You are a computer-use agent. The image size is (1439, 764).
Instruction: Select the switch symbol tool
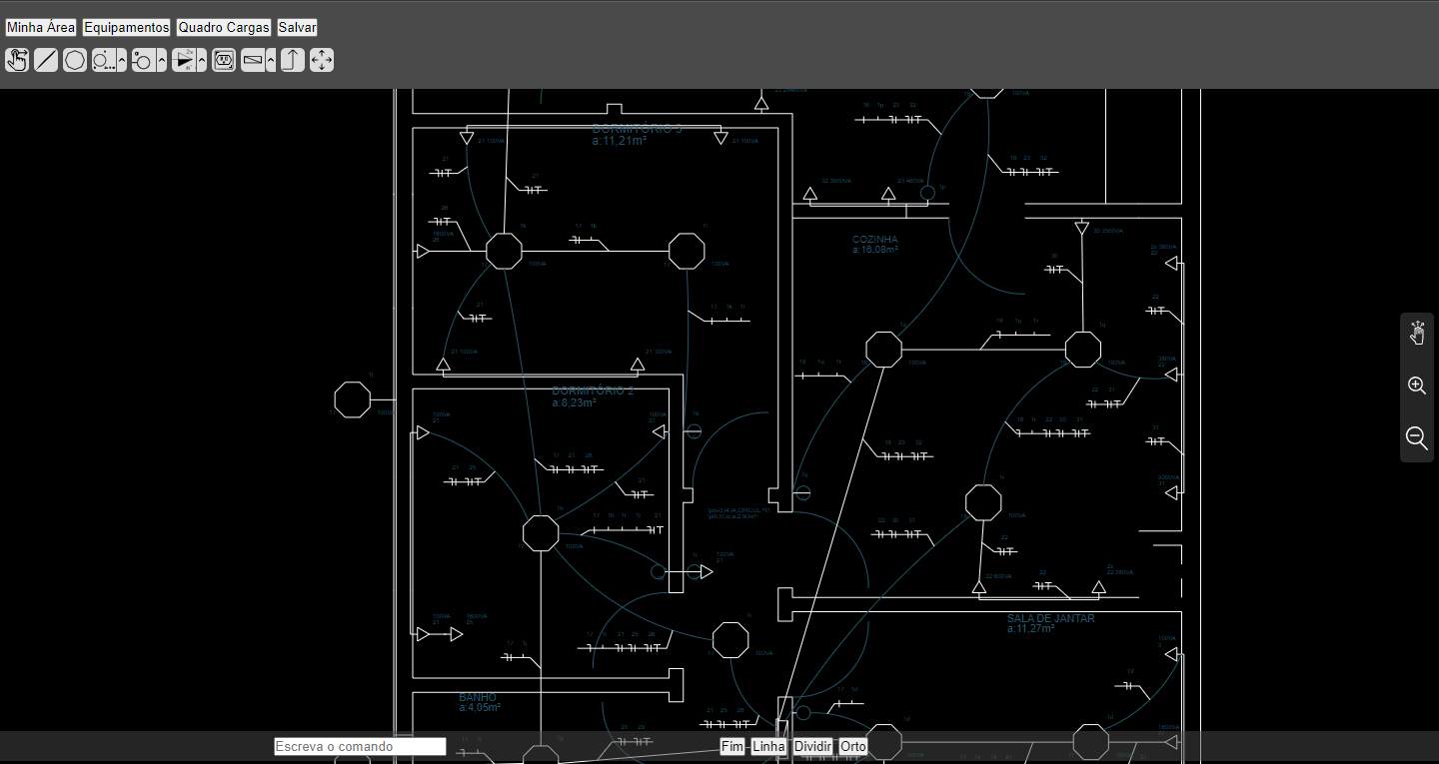[x=143, y=60]
